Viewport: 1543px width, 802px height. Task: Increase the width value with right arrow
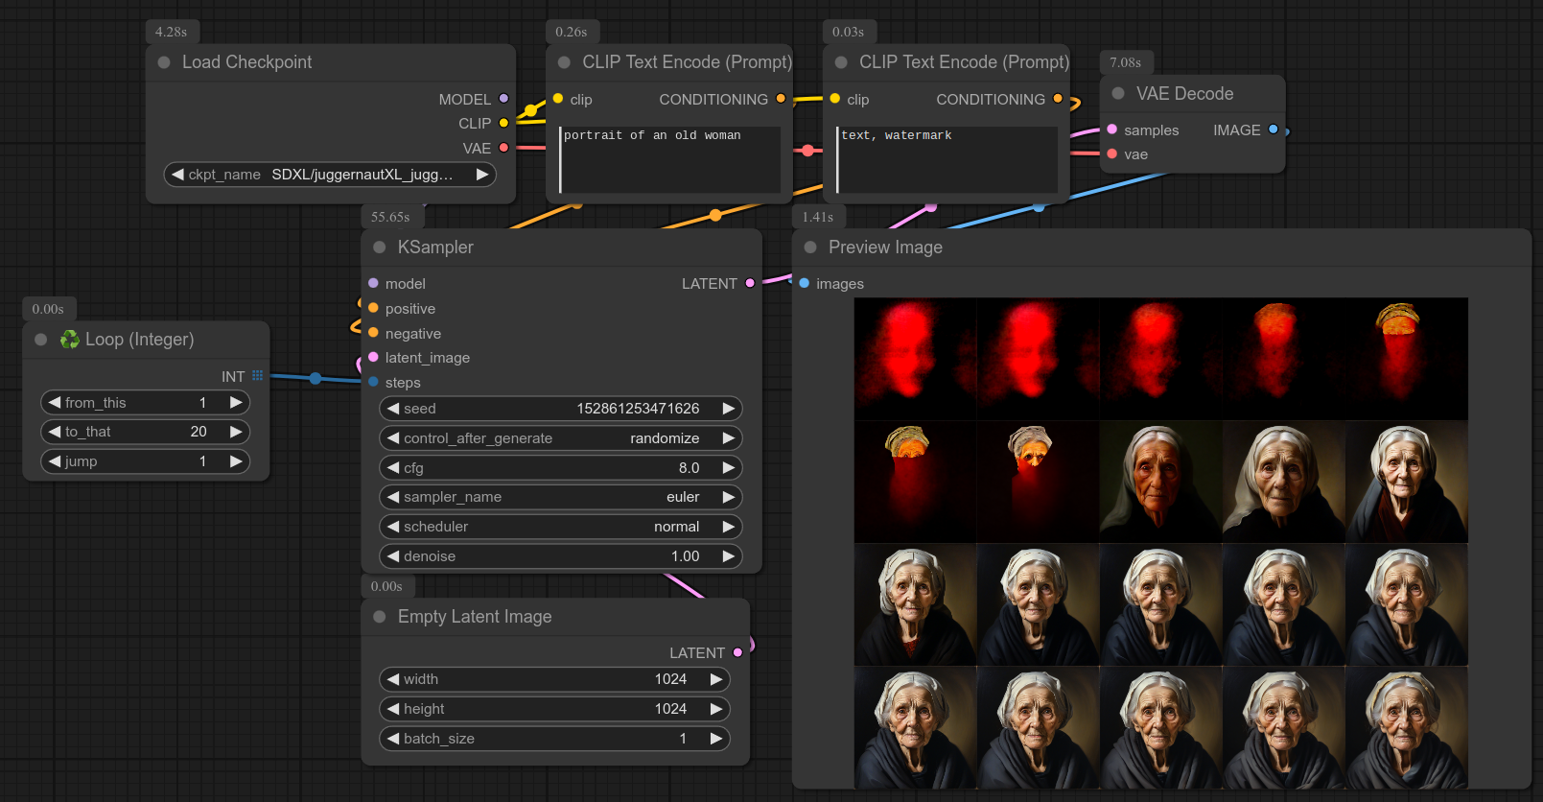click(715, 679)
